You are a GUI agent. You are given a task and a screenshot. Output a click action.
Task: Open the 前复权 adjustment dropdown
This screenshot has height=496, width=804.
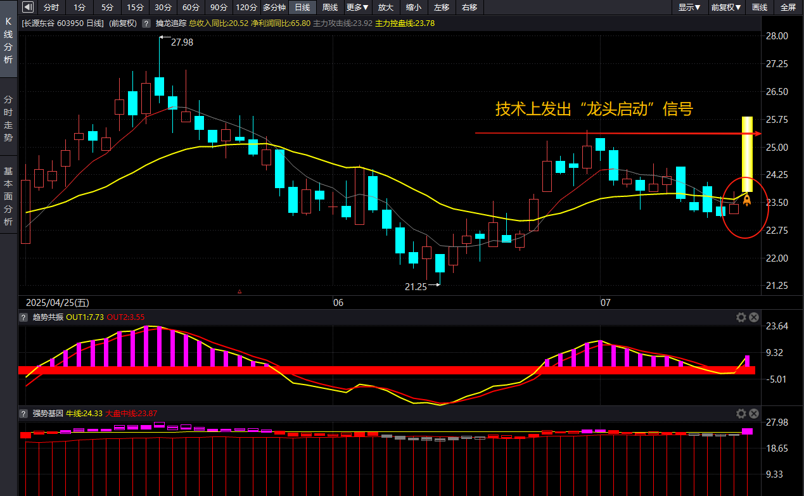(726, 8)
